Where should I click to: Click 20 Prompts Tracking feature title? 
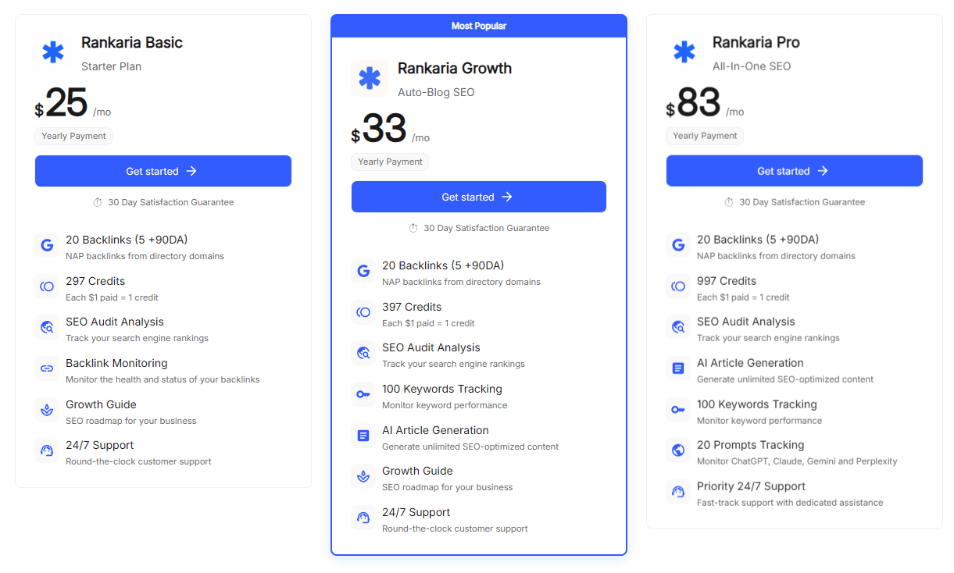[x=750, y=445]
